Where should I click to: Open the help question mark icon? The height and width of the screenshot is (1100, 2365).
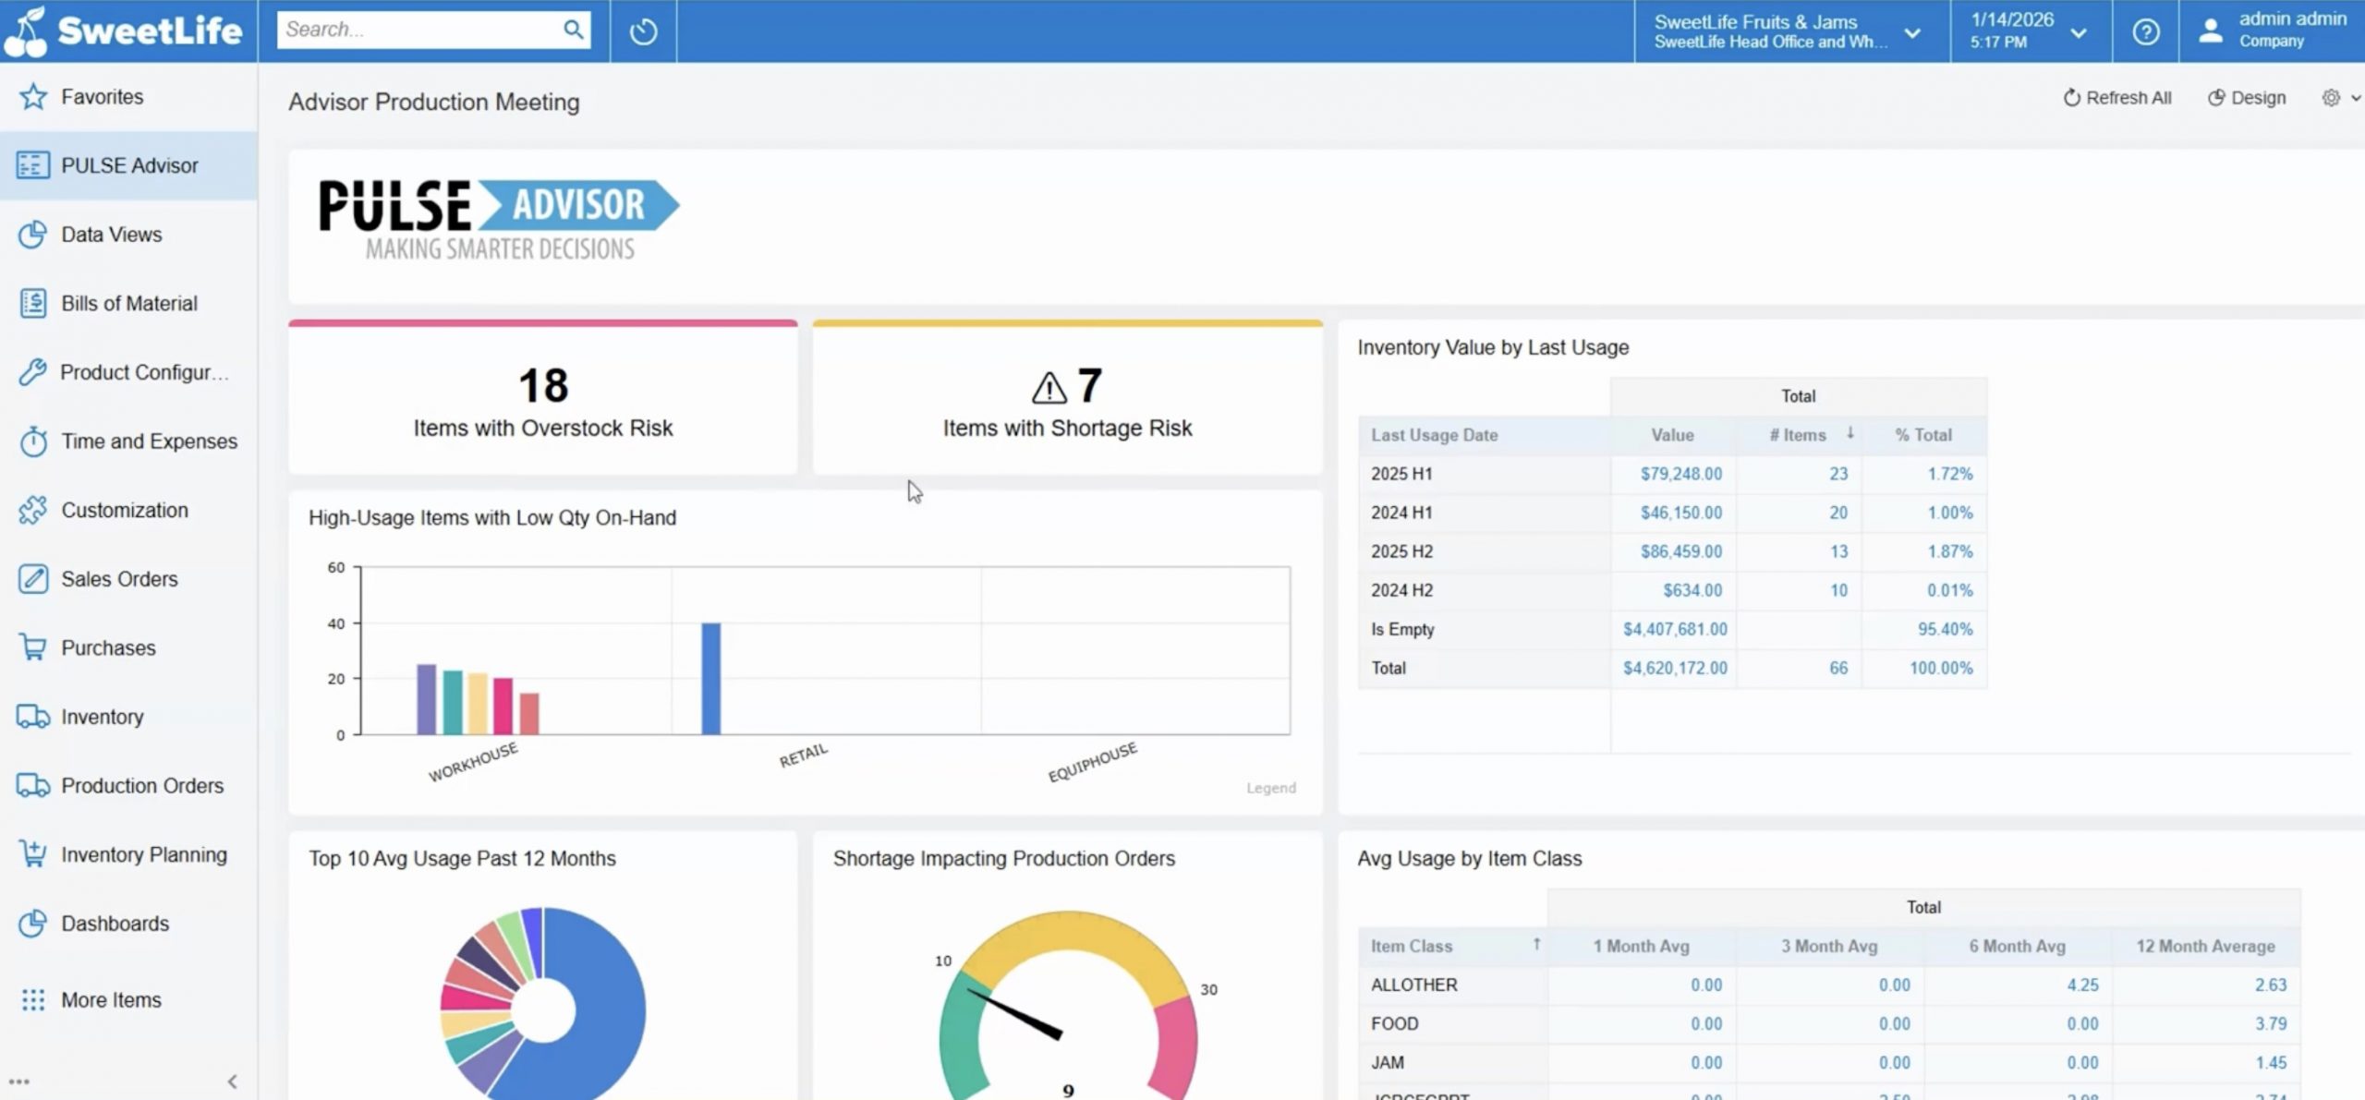point(2145,31)
